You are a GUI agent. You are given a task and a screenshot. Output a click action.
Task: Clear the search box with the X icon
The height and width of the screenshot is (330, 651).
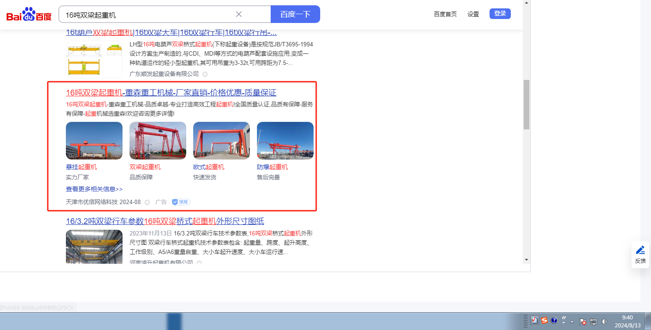click(239, 14)
